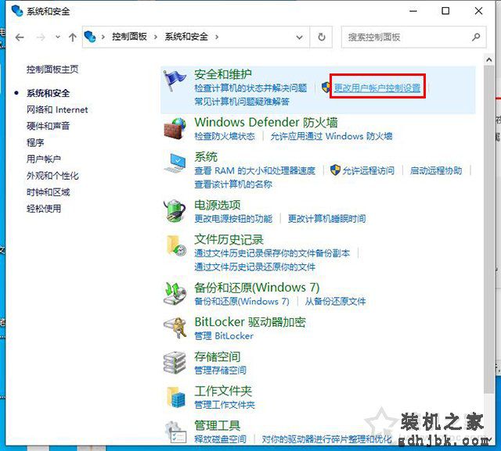Select 外观和个性化 in the sidebar
Image resolution: width=501 pixels, height=451 pixels.
tap(52, 175)
